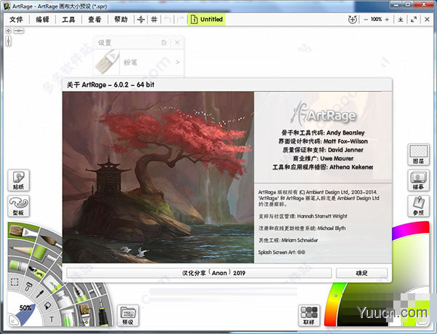Open the 取样 color samples panel
The height and width of the screenshot is (334, 437).
click(x=309, y=315)
